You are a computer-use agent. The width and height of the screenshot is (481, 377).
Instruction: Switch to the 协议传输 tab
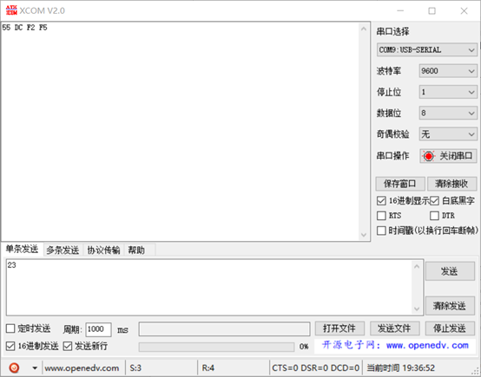(103, 250)
